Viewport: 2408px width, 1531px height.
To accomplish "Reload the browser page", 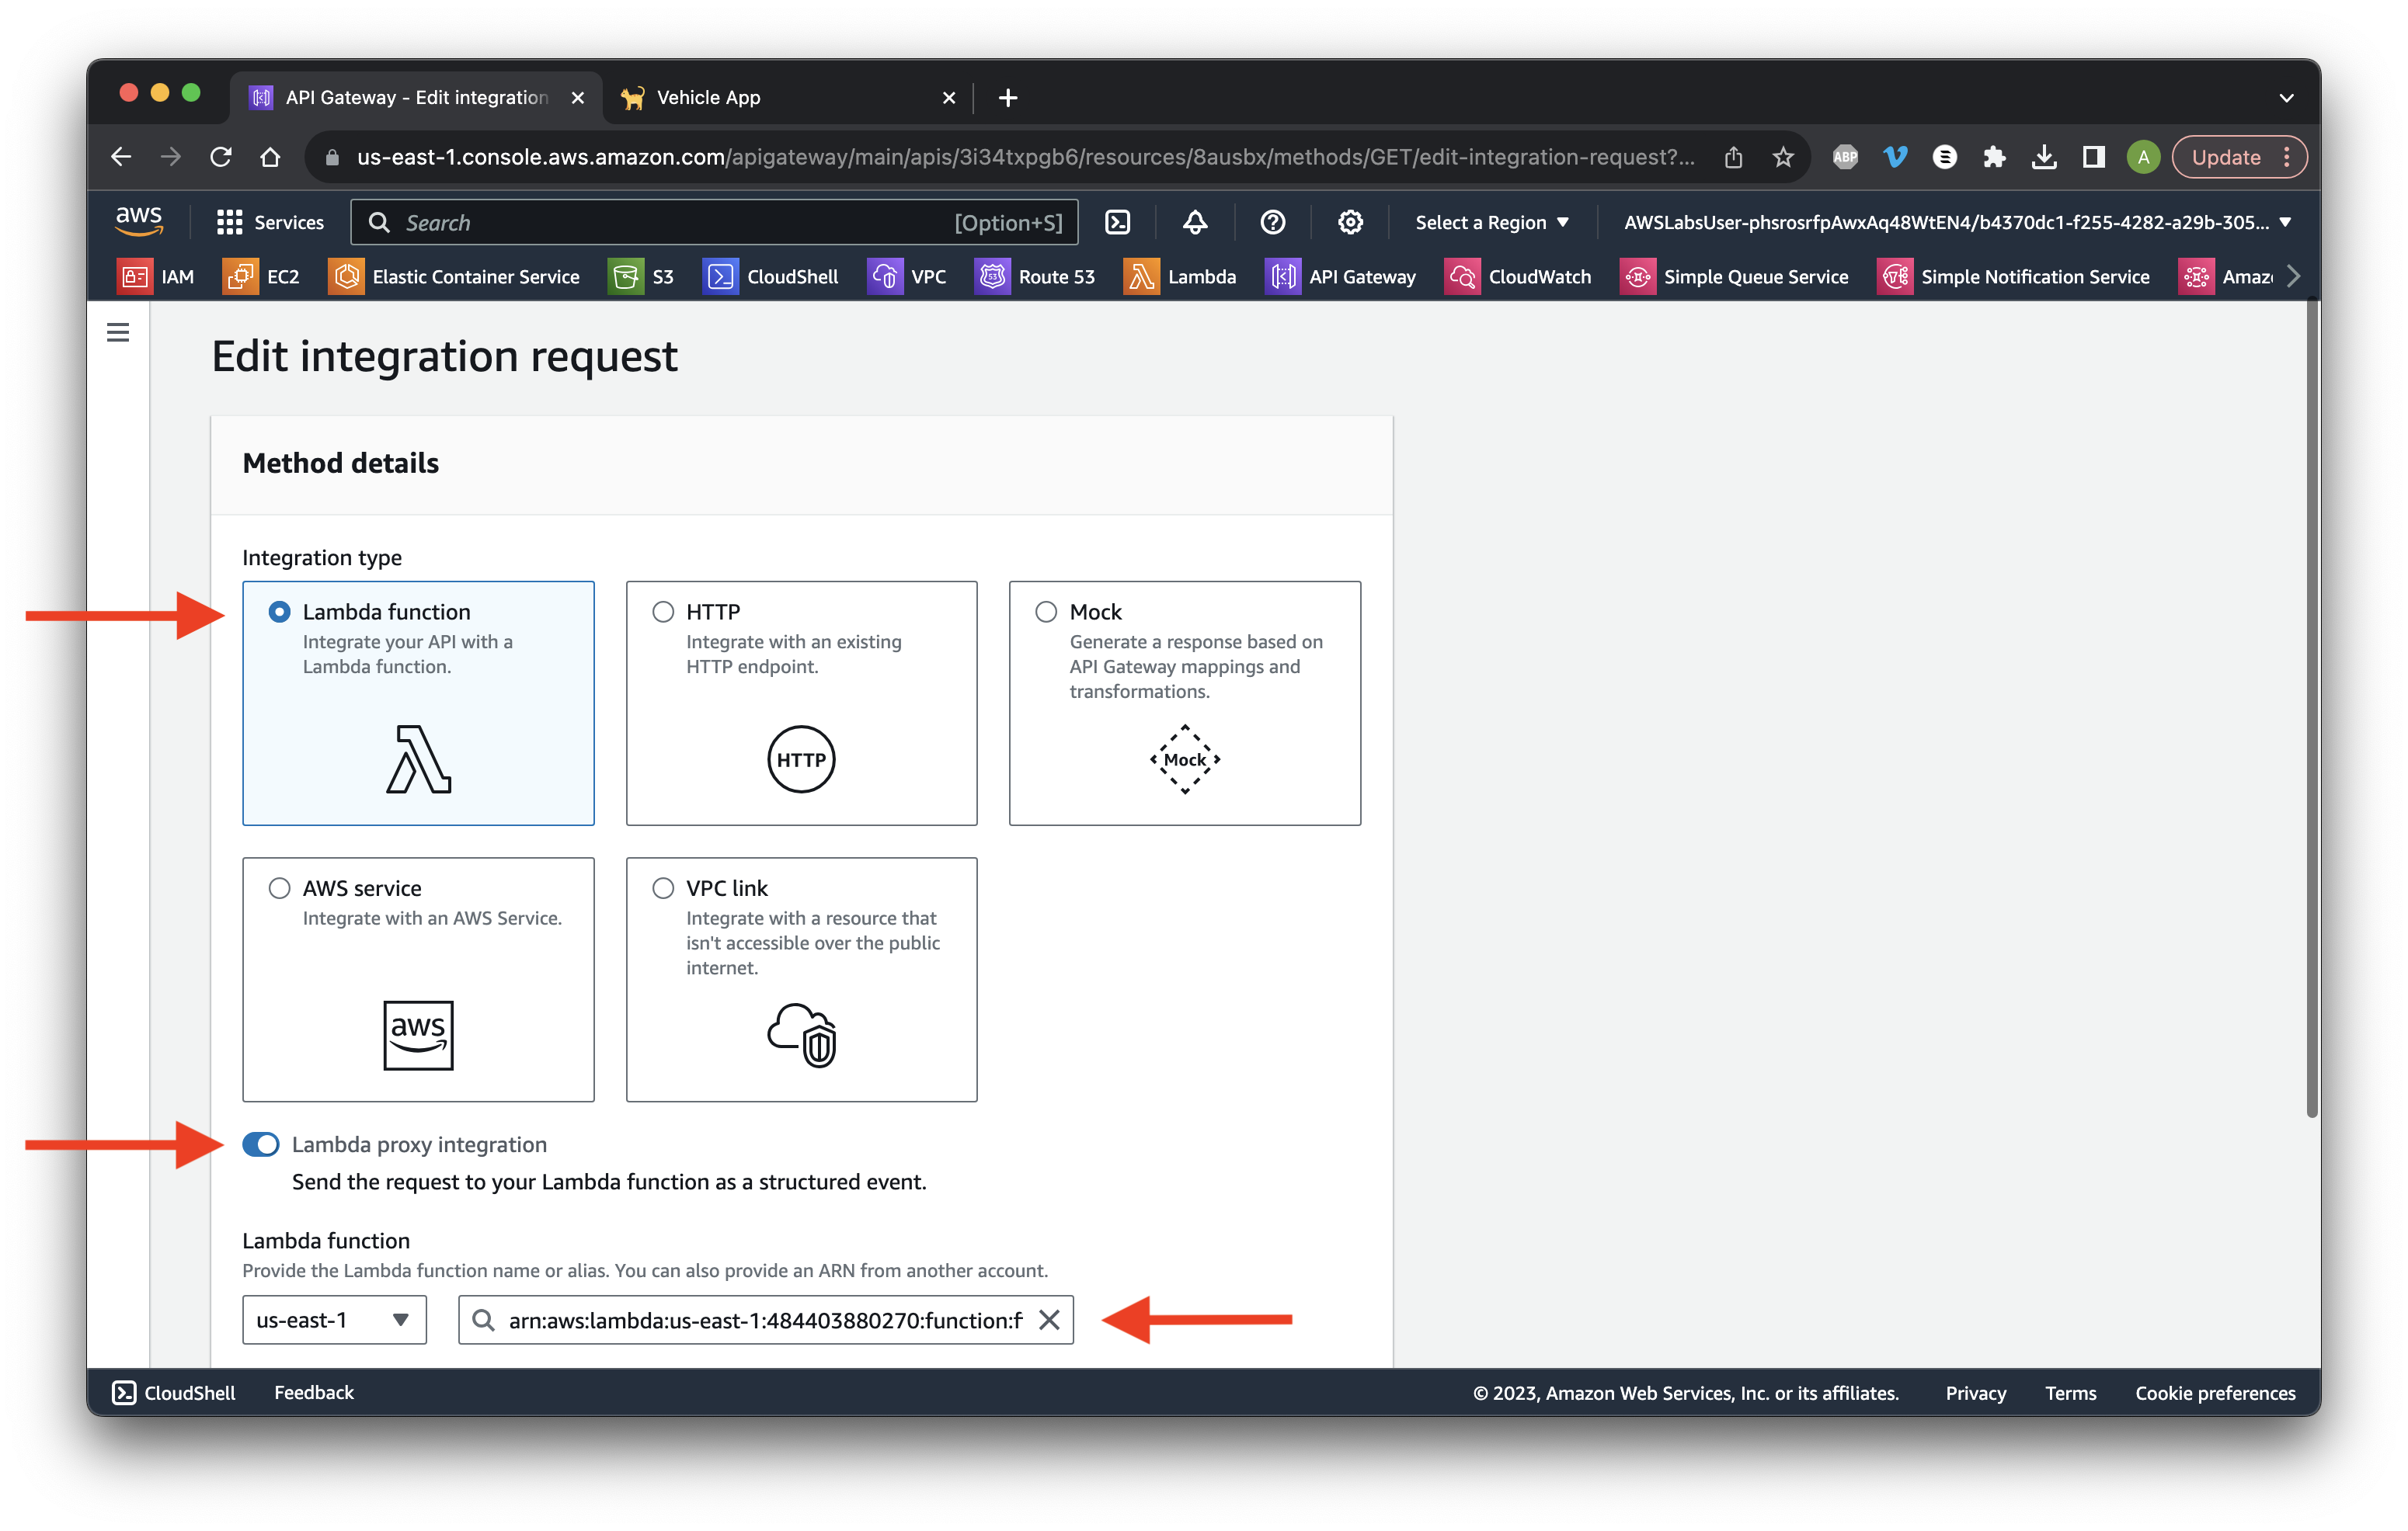I will [221, 157].
